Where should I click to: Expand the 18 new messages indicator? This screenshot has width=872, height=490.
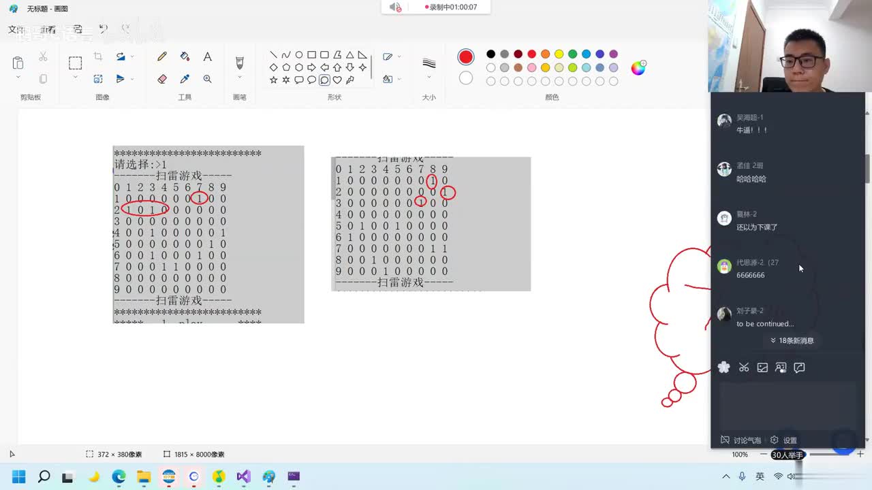click(x=792, y=340)
